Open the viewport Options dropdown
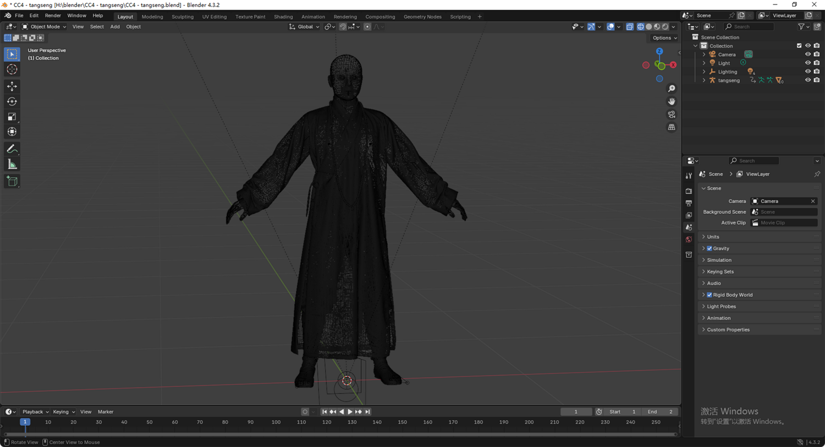825x447 pixels. (664, 38)
